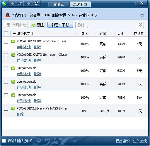Delete VOCALOID KAITO via its 删除 link
The image size is (150, 146).
click(38, 60)
